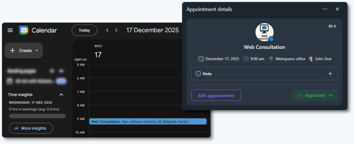Open More insights

(31, 128)
